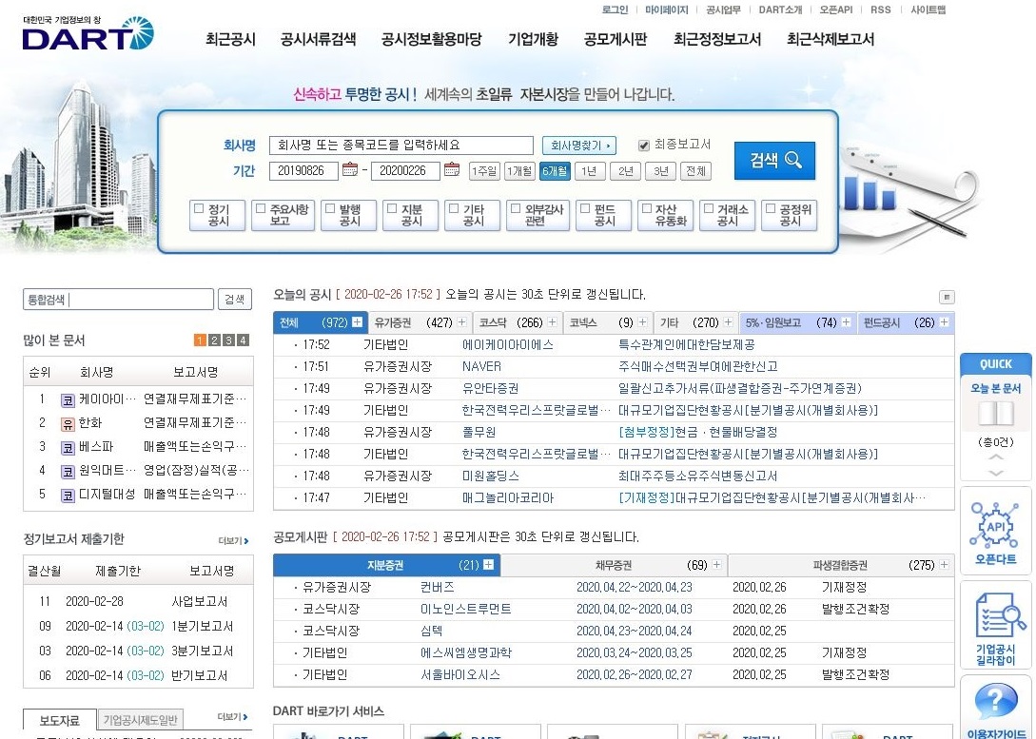Expand the 채무증권 (69) plus button
The image size is (1036, 739).
point(717,565)
